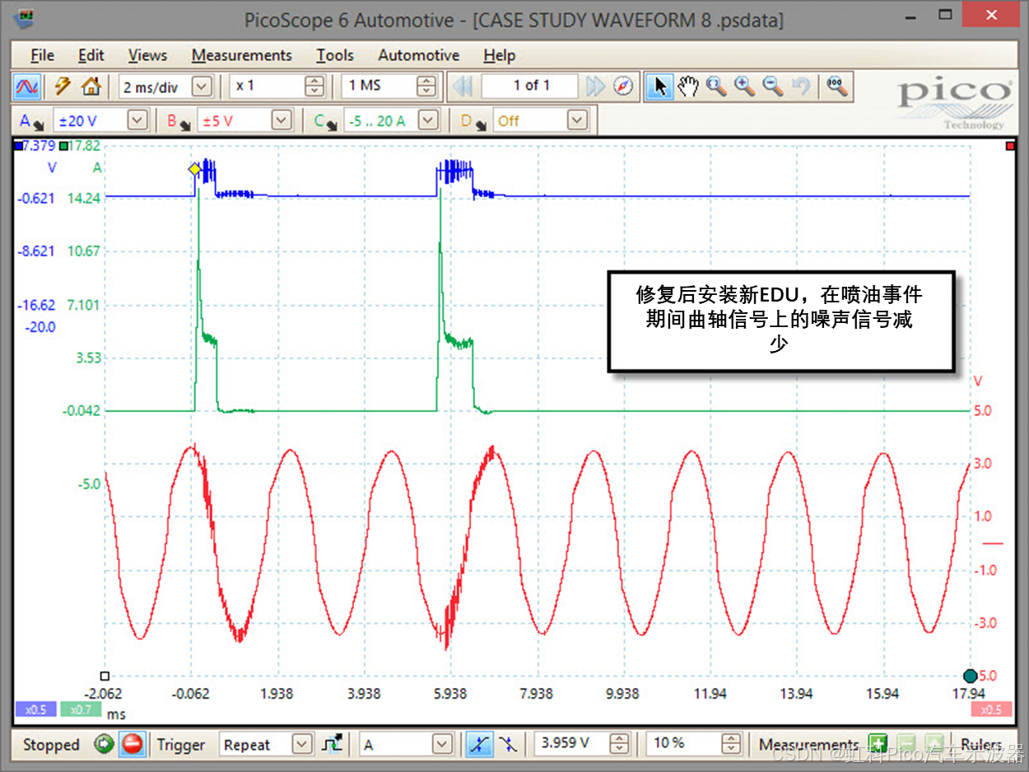Open the Help menu
The width and height of the screenshot is (1029, 772).
(500, 55)
